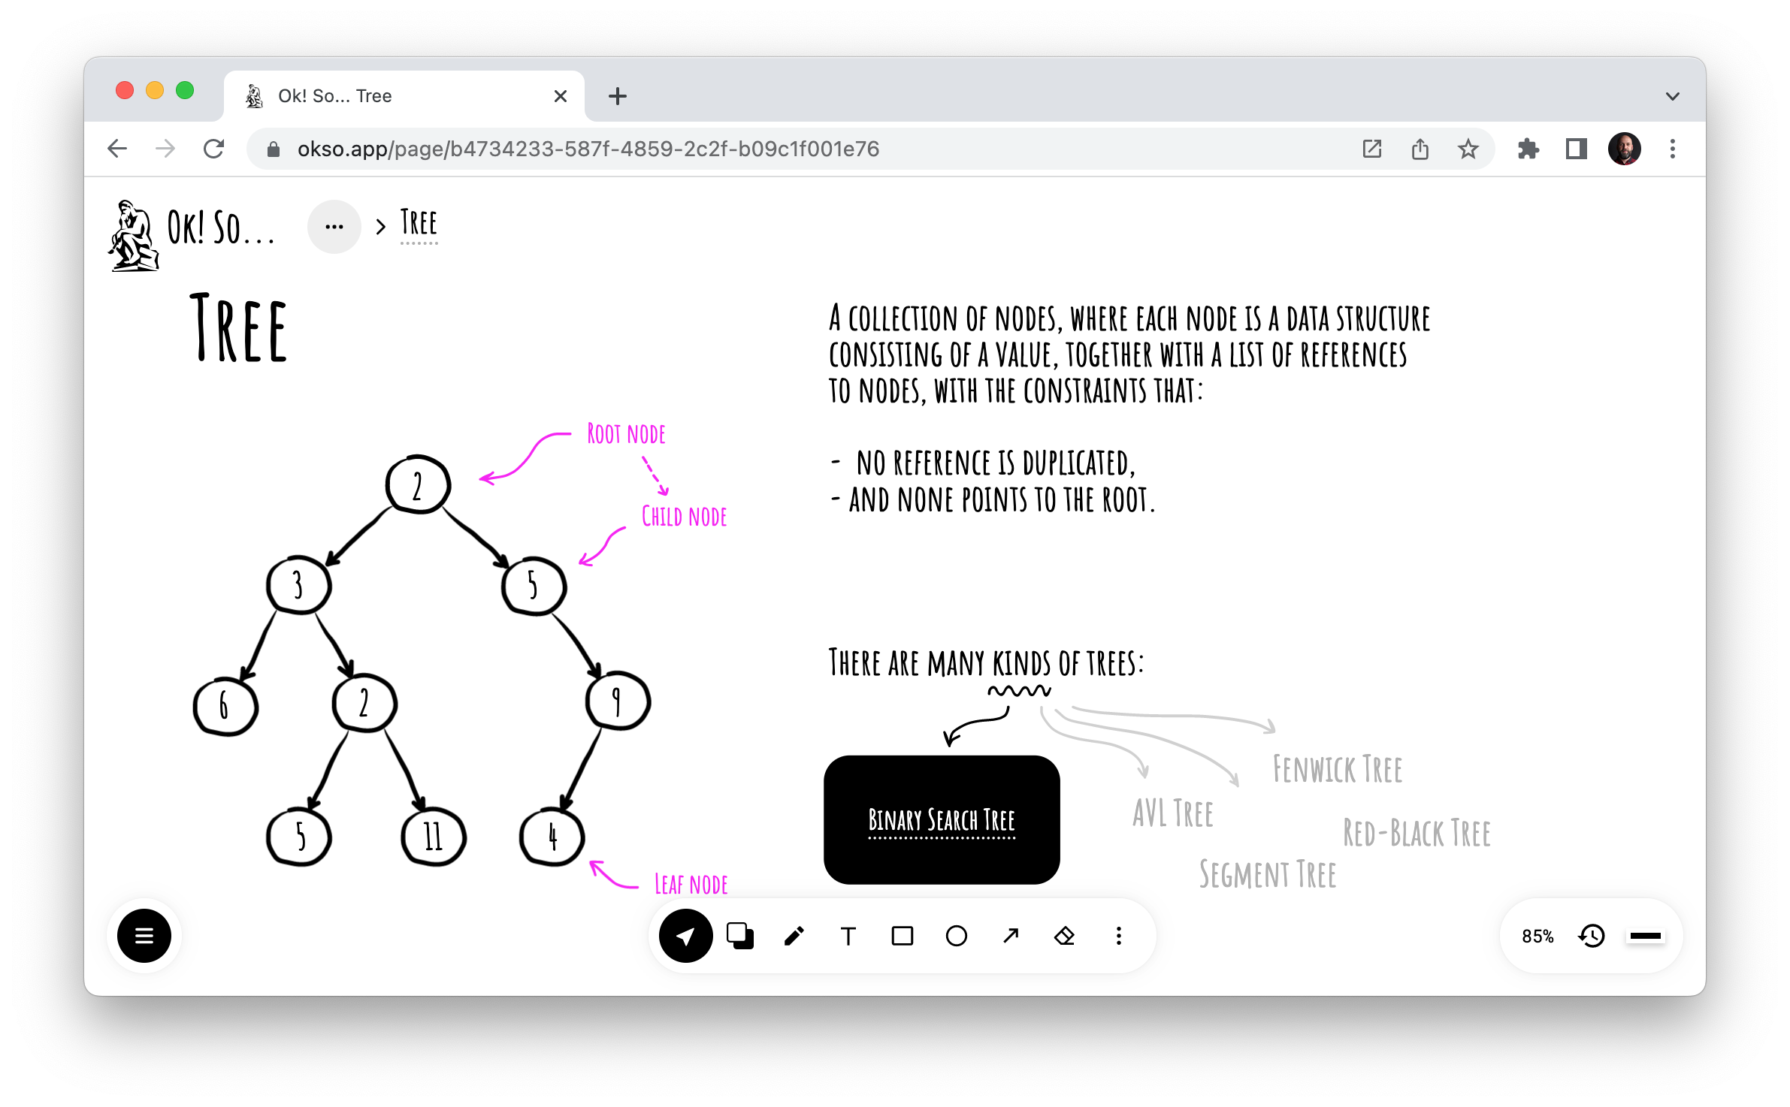Toggle the layers/frame tool
The height and width of the screenshot is (1107, 1790).
(x=740, y=934)
